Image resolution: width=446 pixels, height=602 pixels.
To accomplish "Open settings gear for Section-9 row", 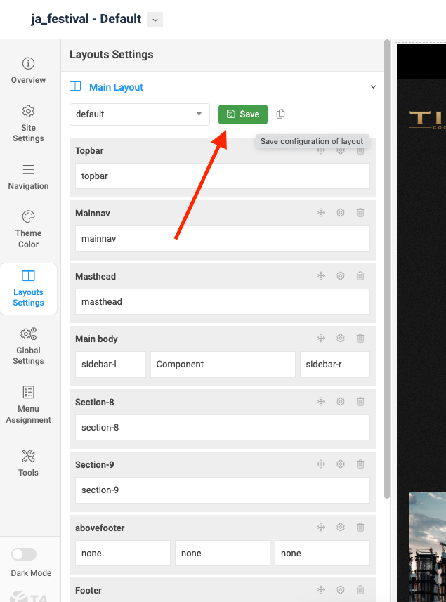I will tap(341, 464).
